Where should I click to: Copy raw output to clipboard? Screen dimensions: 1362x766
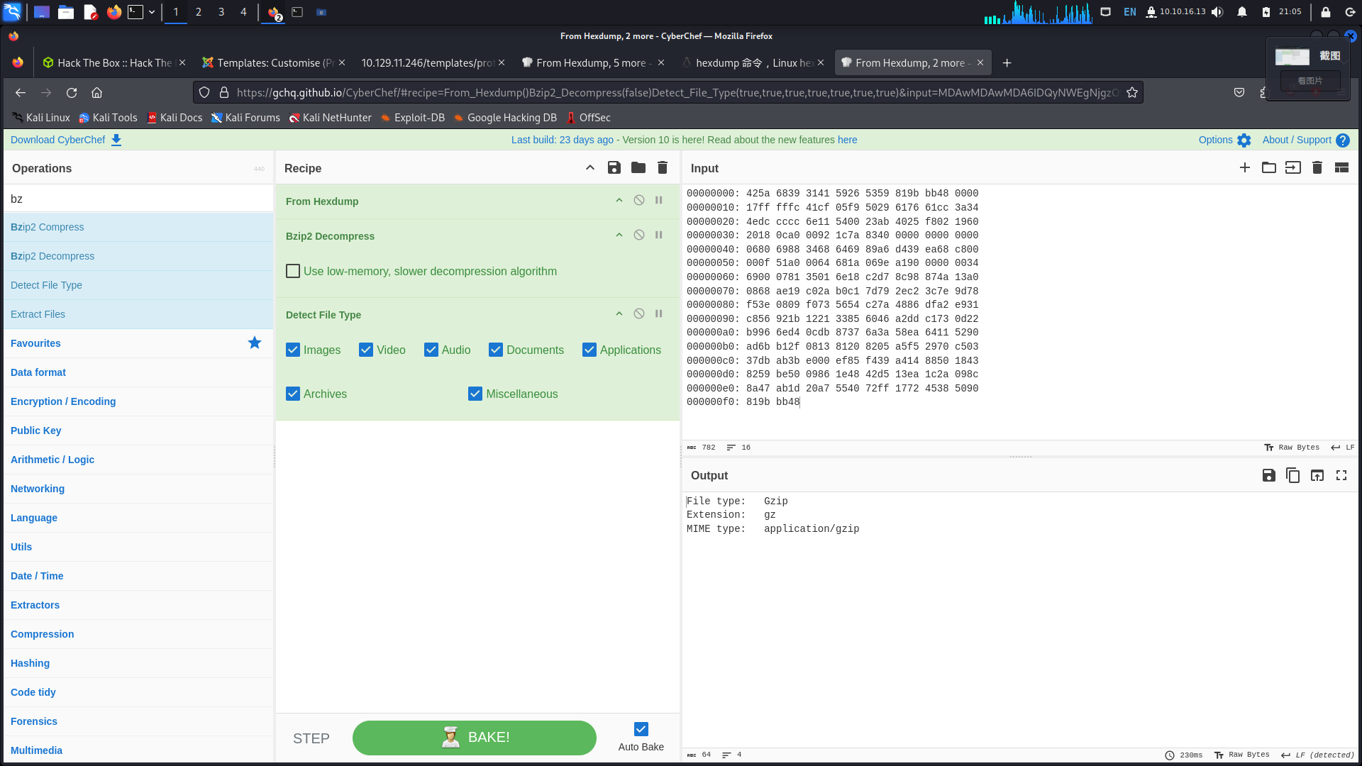pyautogui.click(x=1293, y=476)
